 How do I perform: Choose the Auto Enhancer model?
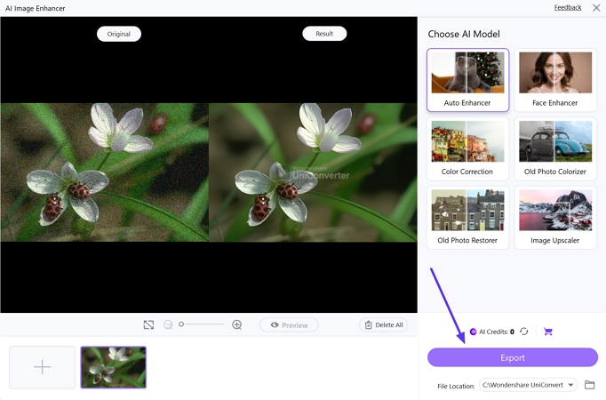[x=467, y=80]
